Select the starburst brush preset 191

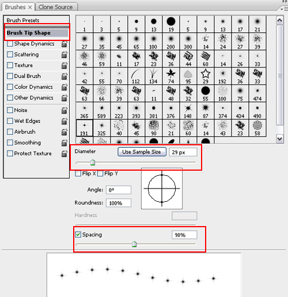(x=85, y=128)
